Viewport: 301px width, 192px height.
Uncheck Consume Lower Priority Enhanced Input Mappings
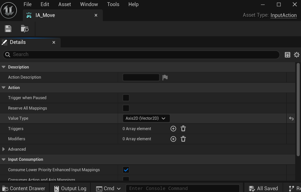[x=126, y=170]
